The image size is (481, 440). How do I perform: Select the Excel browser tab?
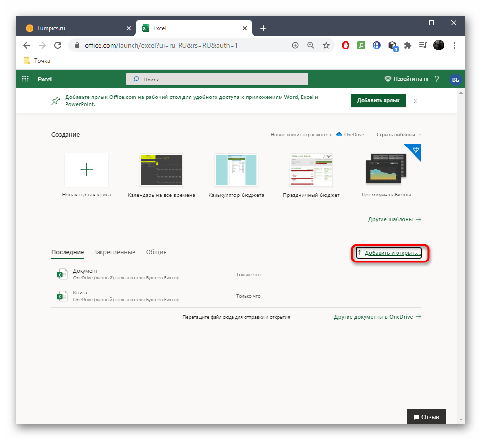tap(194, 28)
